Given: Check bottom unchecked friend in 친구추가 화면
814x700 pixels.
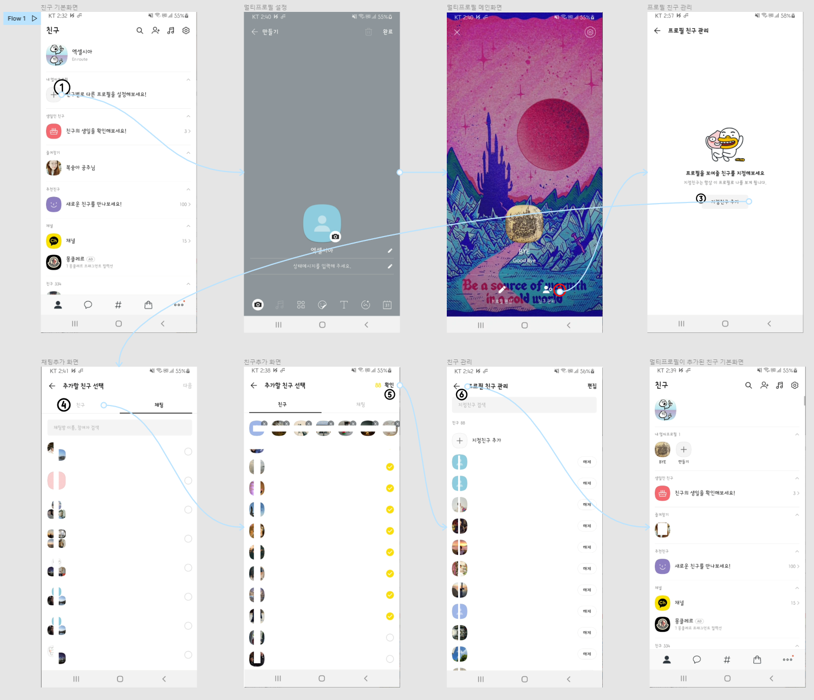Looking at the screenshot, I should (390, 659).
